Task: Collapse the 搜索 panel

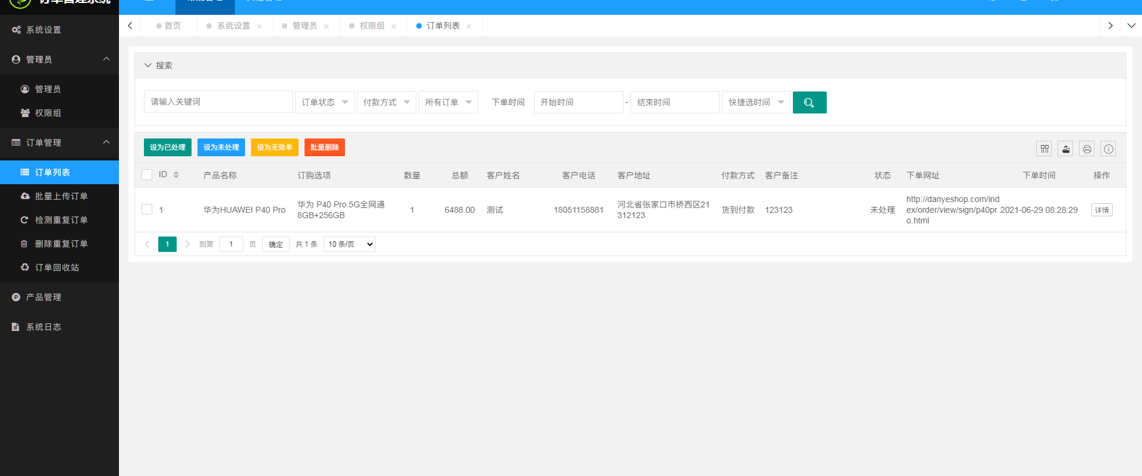Action: tap(148, 65)
